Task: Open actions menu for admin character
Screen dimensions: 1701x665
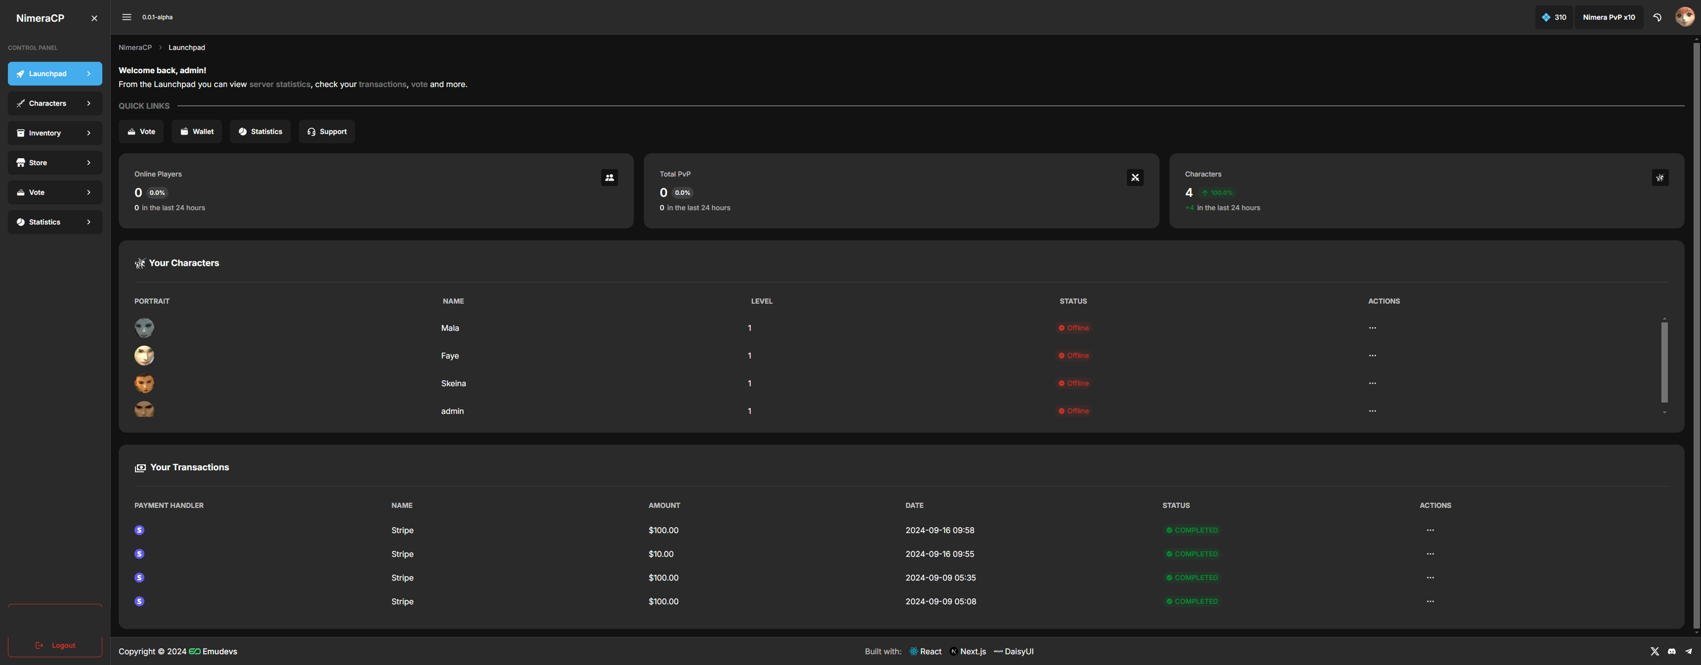Action: click(1372, 411)
